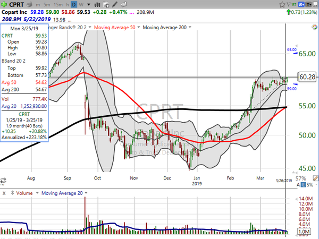Select the 5m timeframe button
The width and height of the screenshot is (319, 239).
pyautogui.click(x=47, y=4)
